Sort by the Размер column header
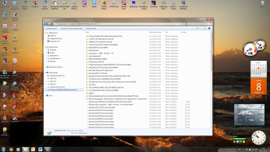The width and height of the screenshot is (270, 152). point(184,32)
